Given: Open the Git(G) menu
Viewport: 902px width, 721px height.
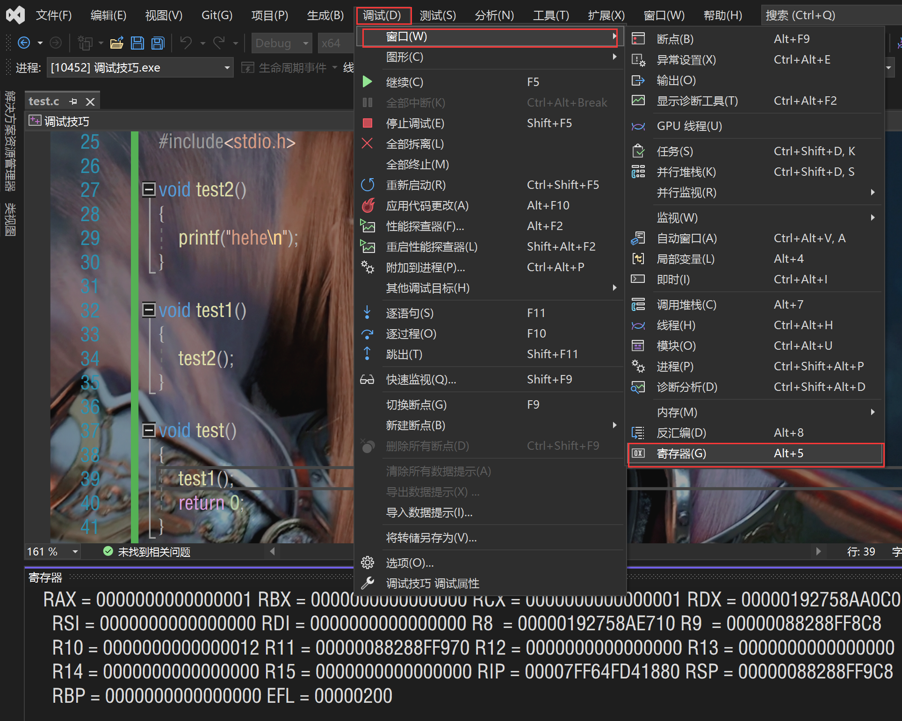Looking at the screenshot, I should pyautogui.click(x=217, y=15).
